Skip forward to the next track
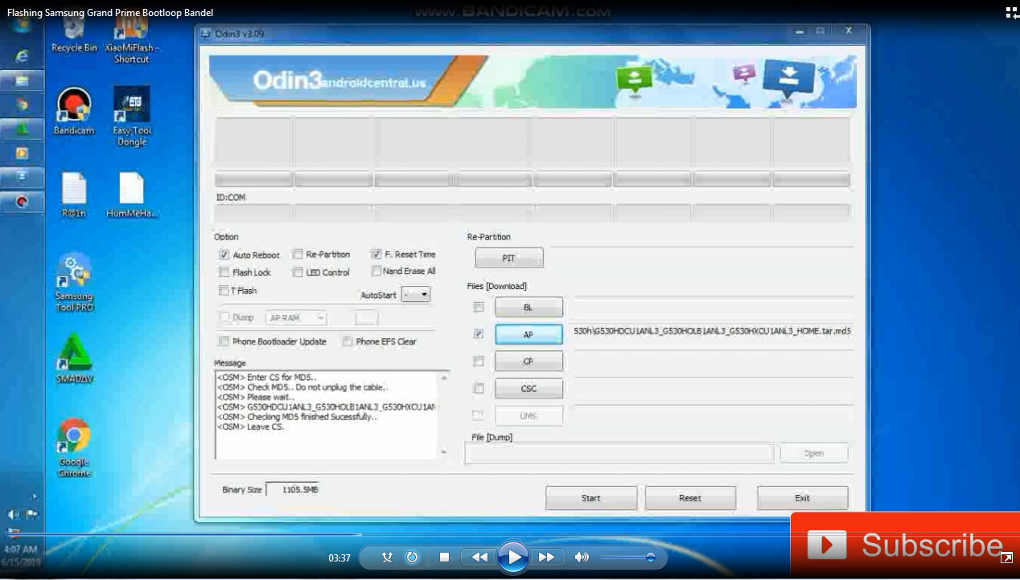This screenshot has height=580, width=1020. (x=546, y=557)
